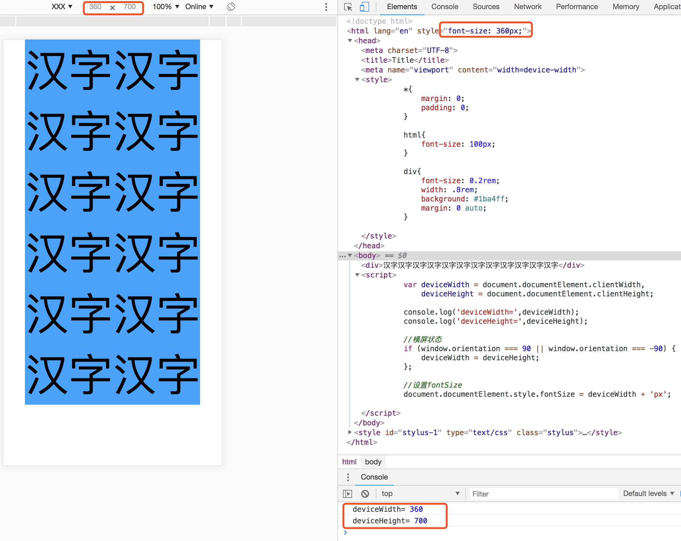Image resolution: width=681 pixels, height=541 pixels.
Task: Click the html breadcrumb item
Action: pyautogui.click(x=349, y=462)
